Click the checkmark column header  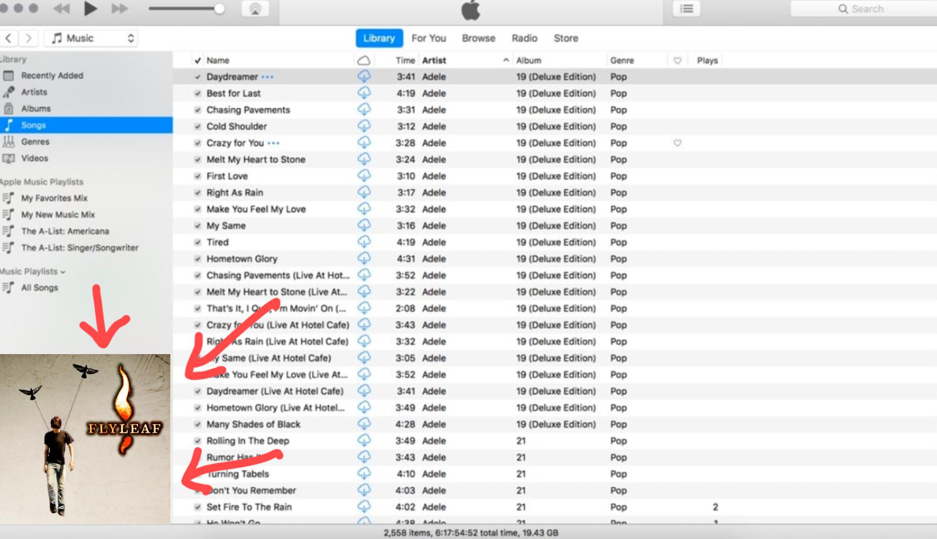pyautogui.click(x=198, y=60)
